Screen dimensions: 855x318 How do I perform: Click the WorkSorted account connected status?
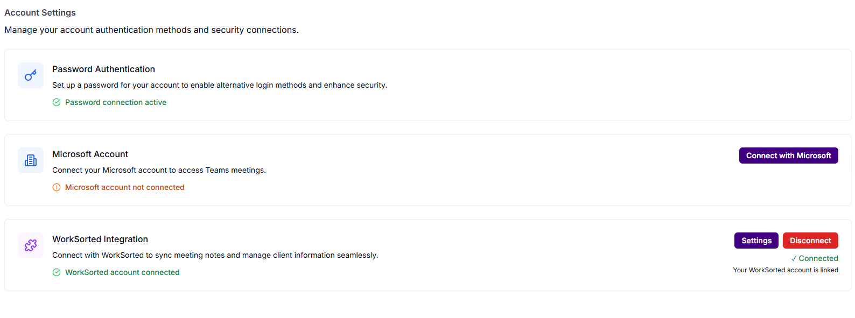coord(122,272)
